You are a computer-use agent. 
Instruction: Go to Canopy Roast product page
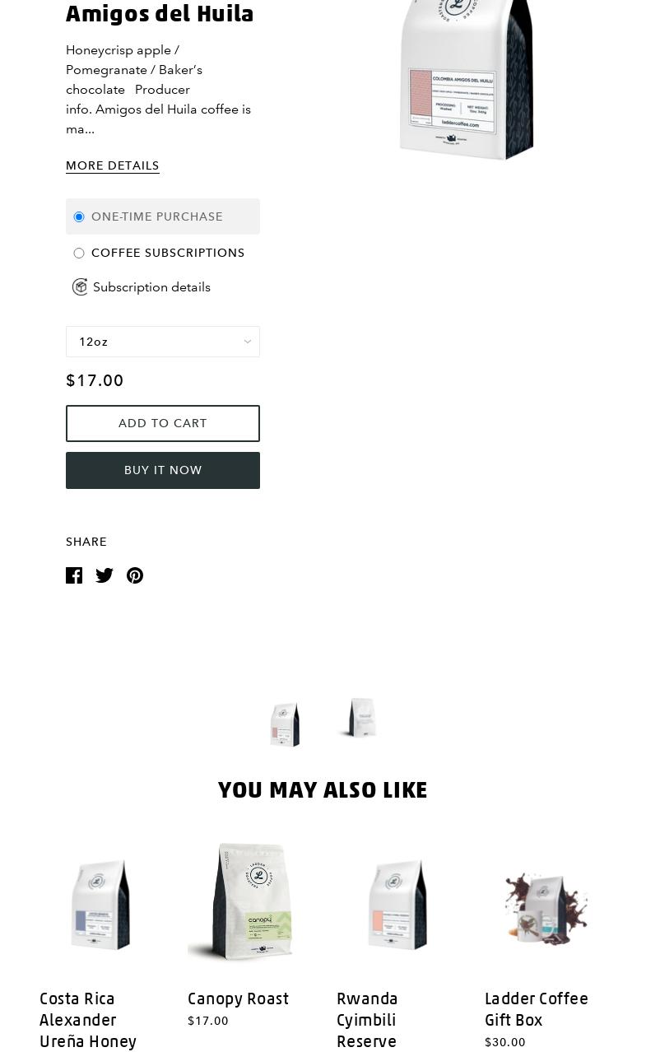[x=238, y=998]
